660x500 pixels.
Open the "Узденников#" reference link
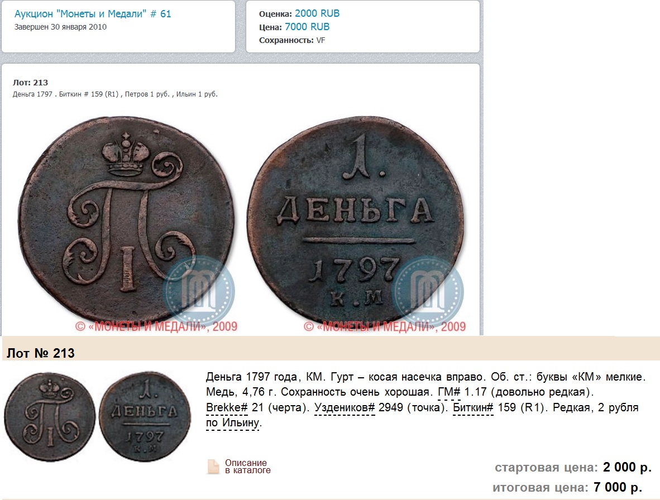point(345,407)
